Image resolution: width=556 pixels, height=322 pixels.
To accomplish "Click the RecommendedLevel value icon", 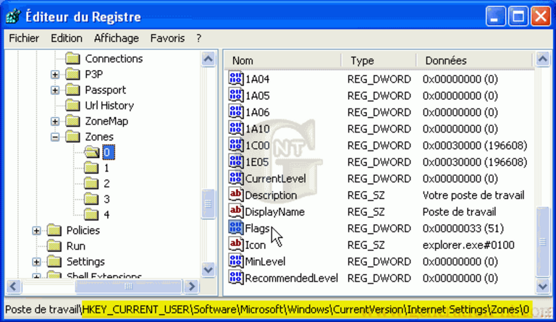I will pos(236,278).
